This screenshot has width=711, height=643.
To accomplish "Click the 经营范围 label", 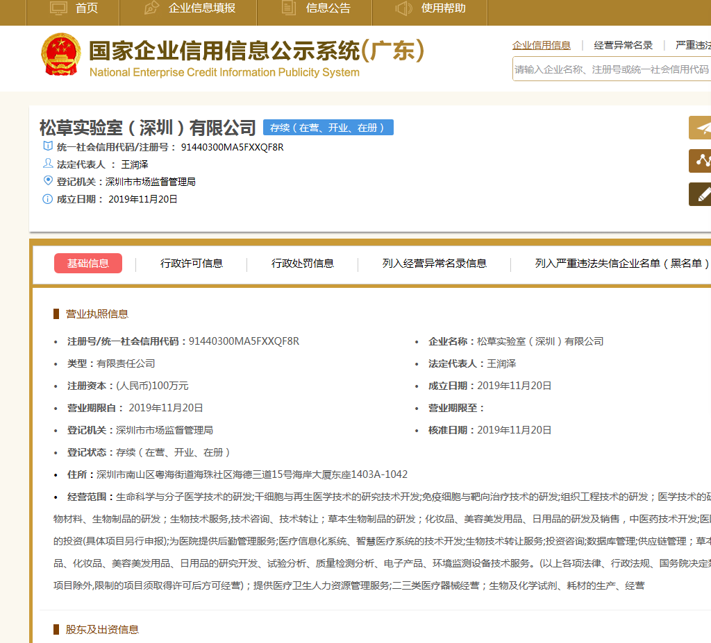I will click(90, 497).
